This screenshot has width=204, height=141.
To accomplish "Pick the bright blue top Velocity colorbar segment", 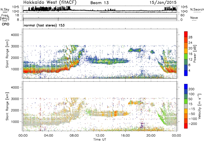I will [x=186, y=87].
